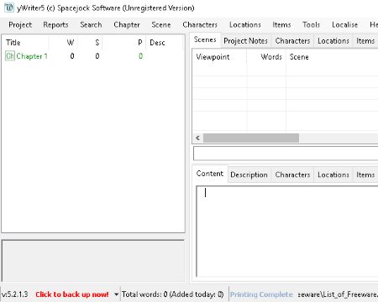
Task: Click the Words column header
Action: click(266, 57)
